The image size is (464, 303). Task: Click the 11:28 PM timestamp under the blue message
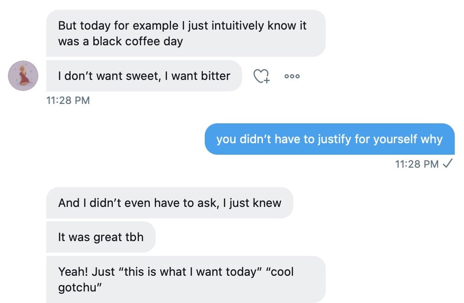[417, 164]
